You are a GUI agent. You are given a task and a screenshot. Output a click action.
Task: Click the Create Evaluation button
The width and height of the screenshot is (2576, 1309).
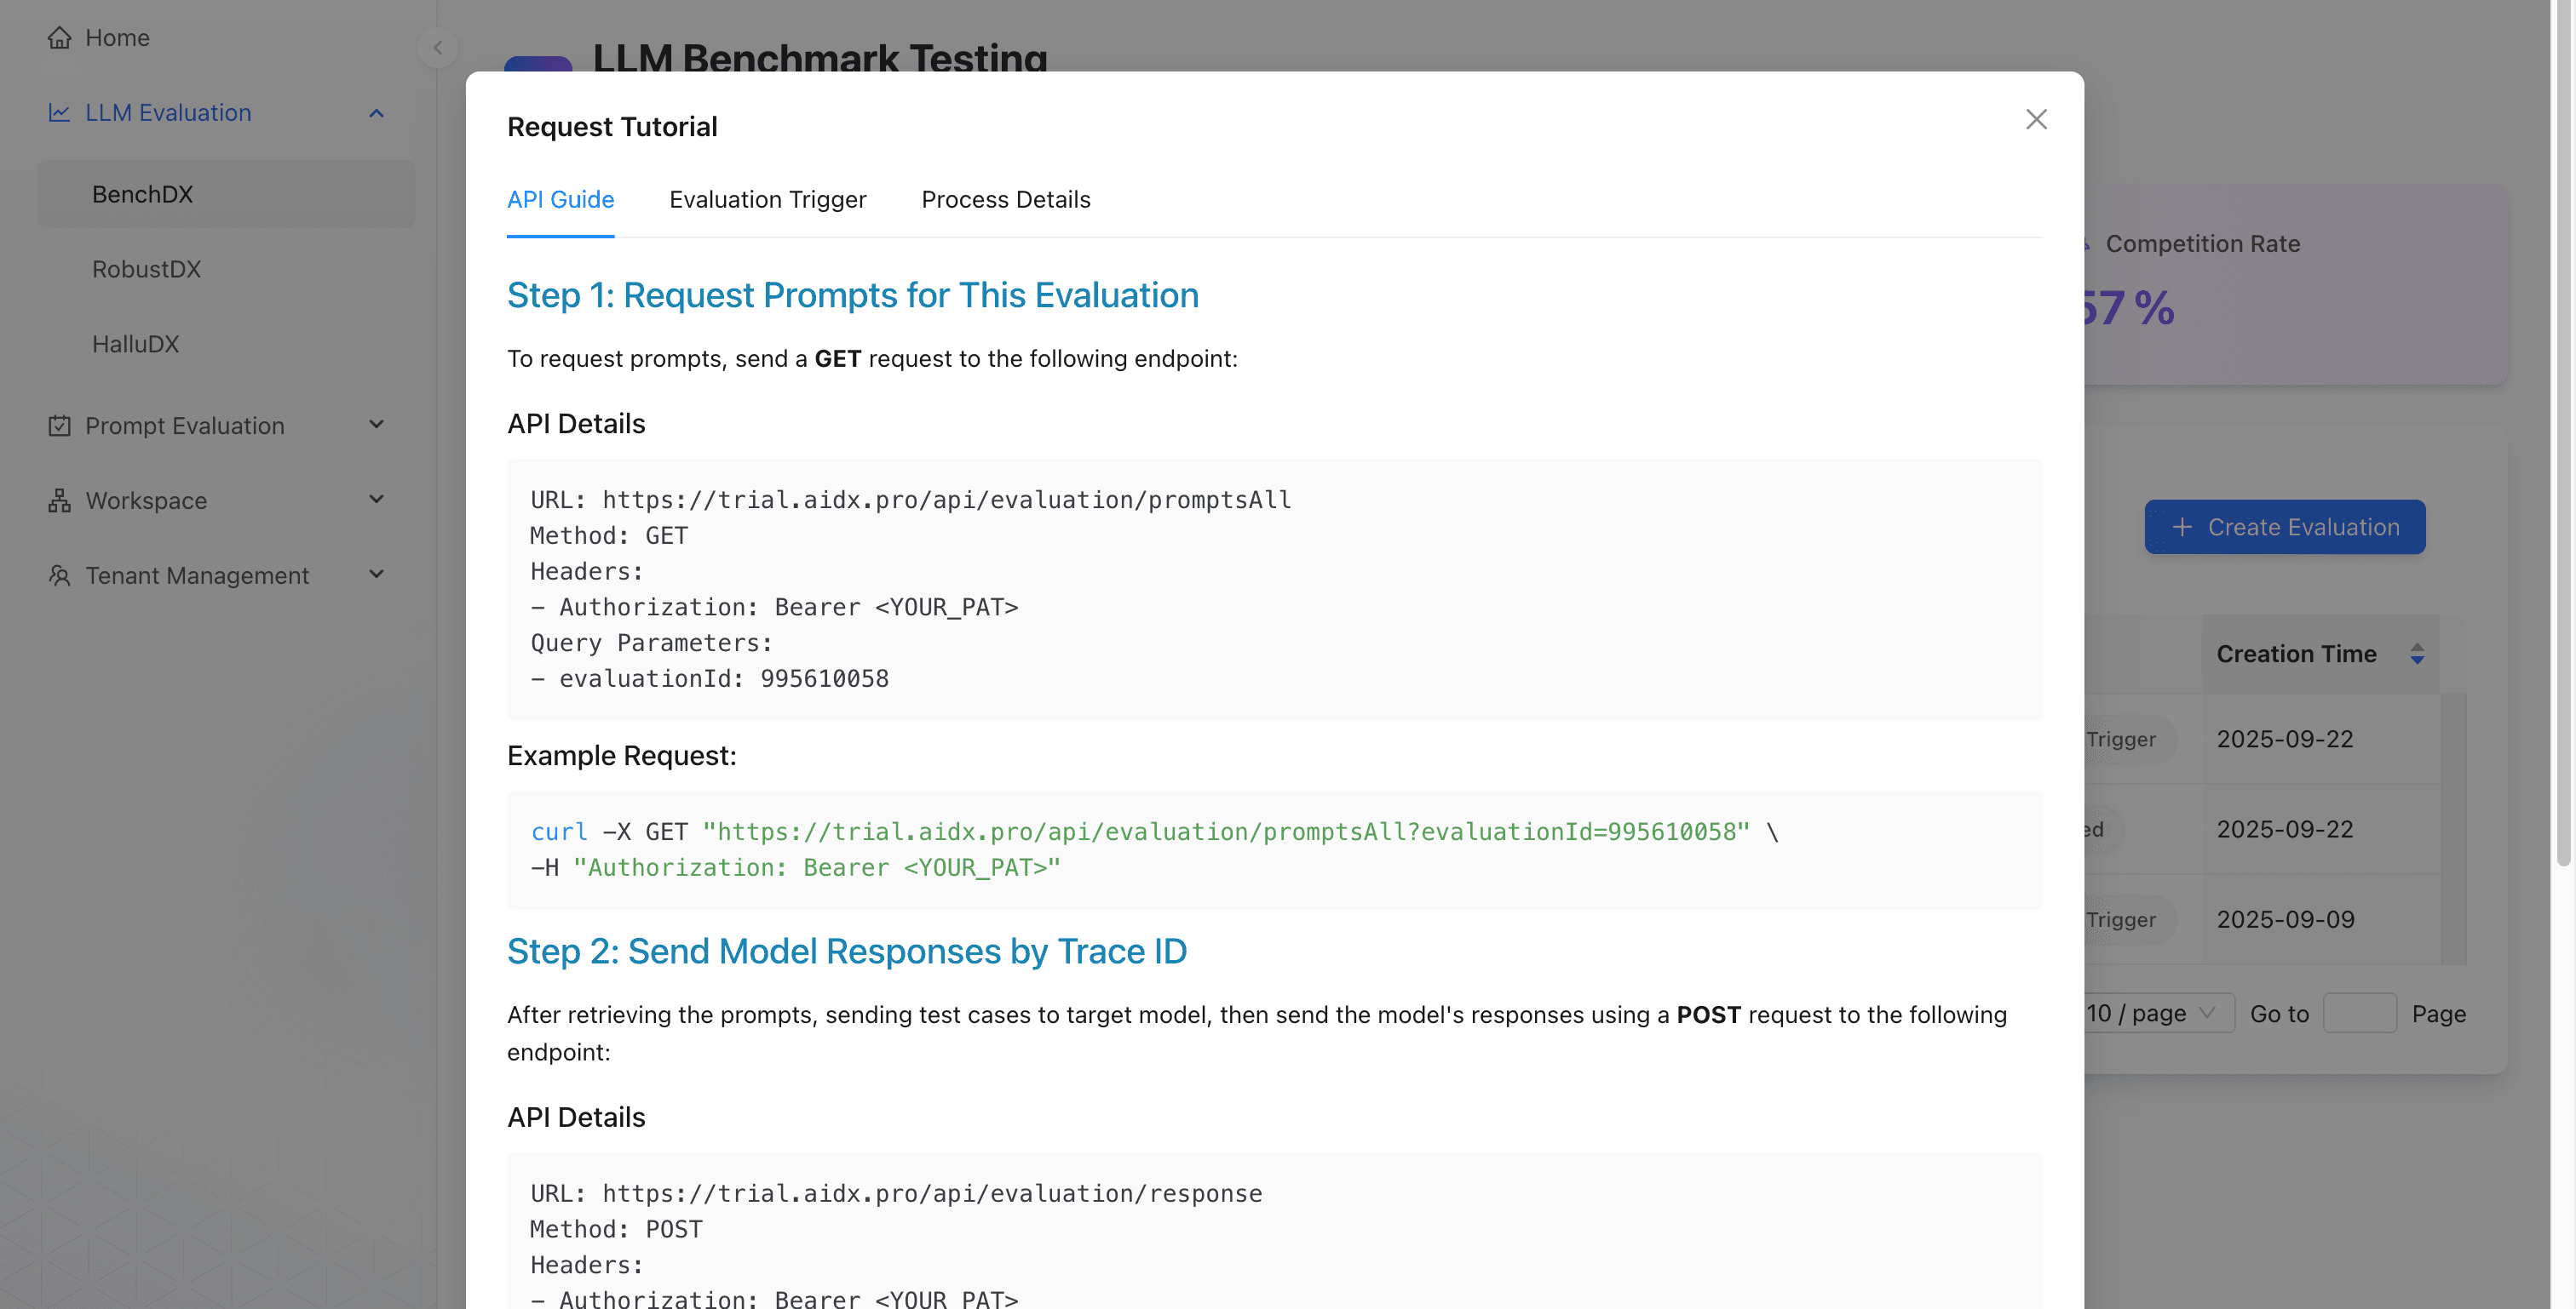point(2284,527)
